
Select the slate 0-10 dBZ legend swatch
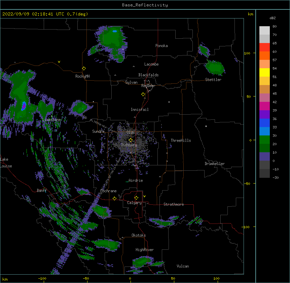click(264, 157)
